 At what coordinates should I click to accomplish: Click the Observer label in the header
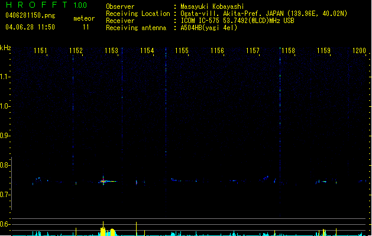pyautogui.click(x=120, y=6)
